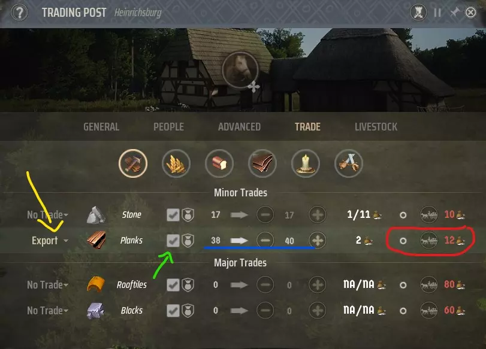Switch to the Advanced tab
Screen dimensions: 486x349
tap(239, 127)
